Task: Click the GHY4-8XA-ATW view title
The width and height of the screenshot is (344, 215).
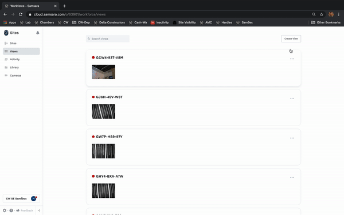Action: 110,176
